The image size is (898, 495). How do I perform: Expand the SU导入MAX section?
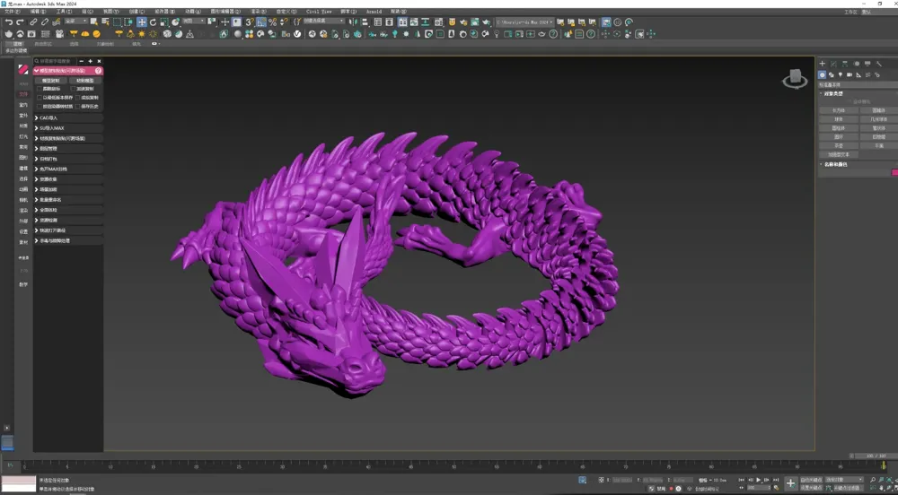(x=68, y=128)
